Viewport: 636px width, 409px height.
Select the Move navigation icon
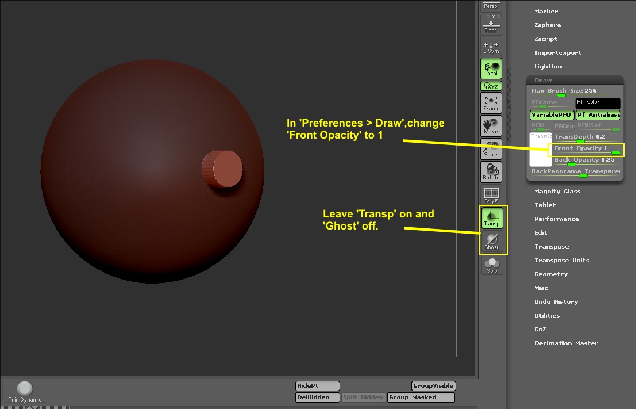[x=491, y=125]
